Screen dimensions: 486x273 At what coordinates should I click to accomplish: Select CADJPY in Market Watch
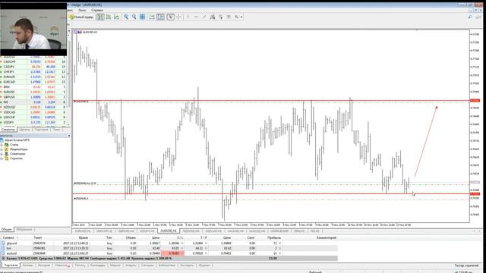pyautogui.click(x=33, y=67)
